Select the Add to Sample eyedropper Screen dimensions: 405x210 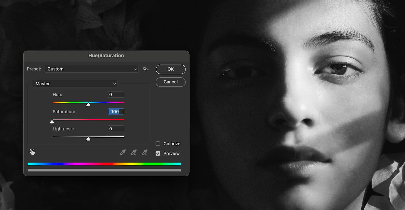[x=134, y=152]
